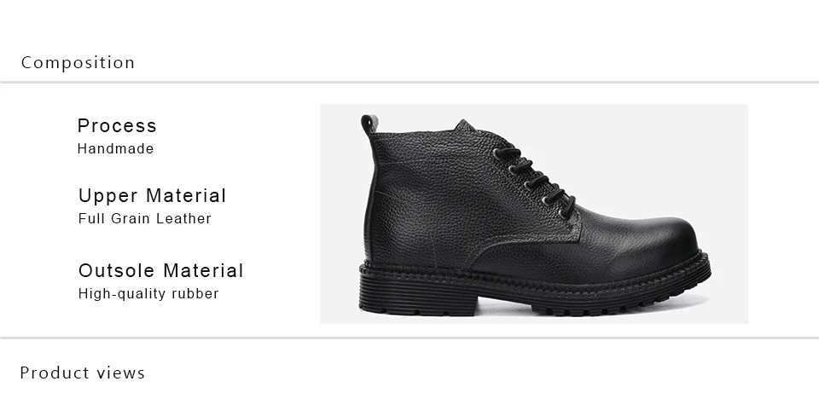Click the boot's black laces

pyautogui.click(x=534, y=180)
